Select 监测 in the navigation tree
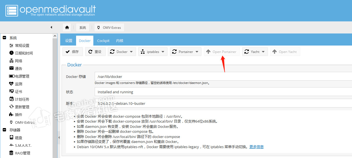 click(19, 84)
